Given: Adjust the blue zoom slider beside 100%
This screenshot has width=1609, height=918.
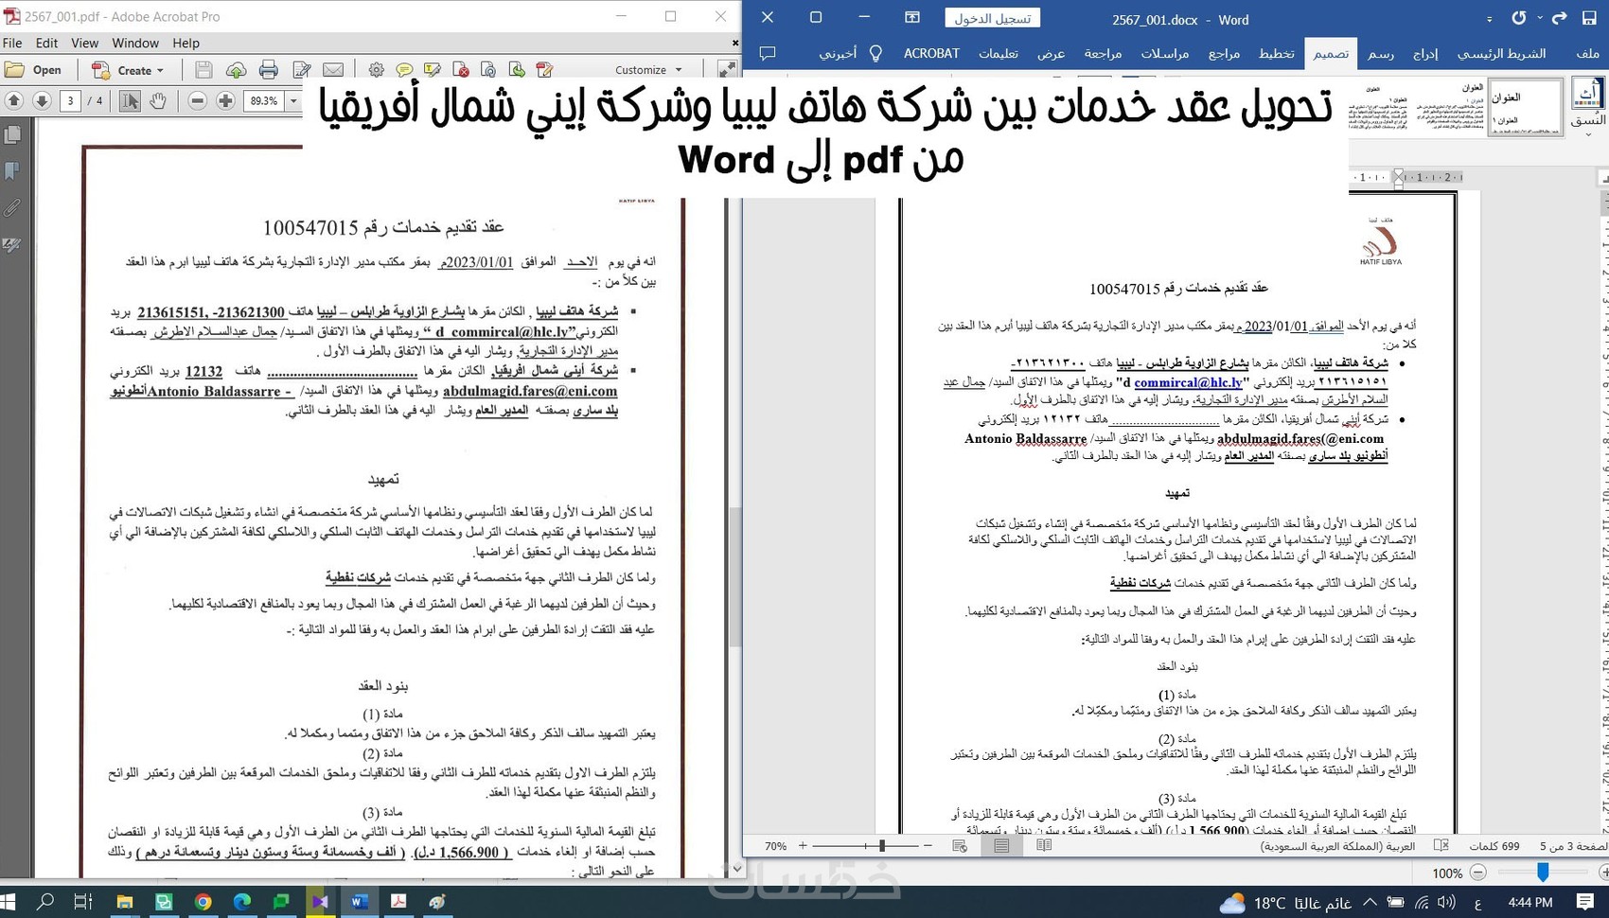Looking at the screenshot, I should coord(1543,873).
